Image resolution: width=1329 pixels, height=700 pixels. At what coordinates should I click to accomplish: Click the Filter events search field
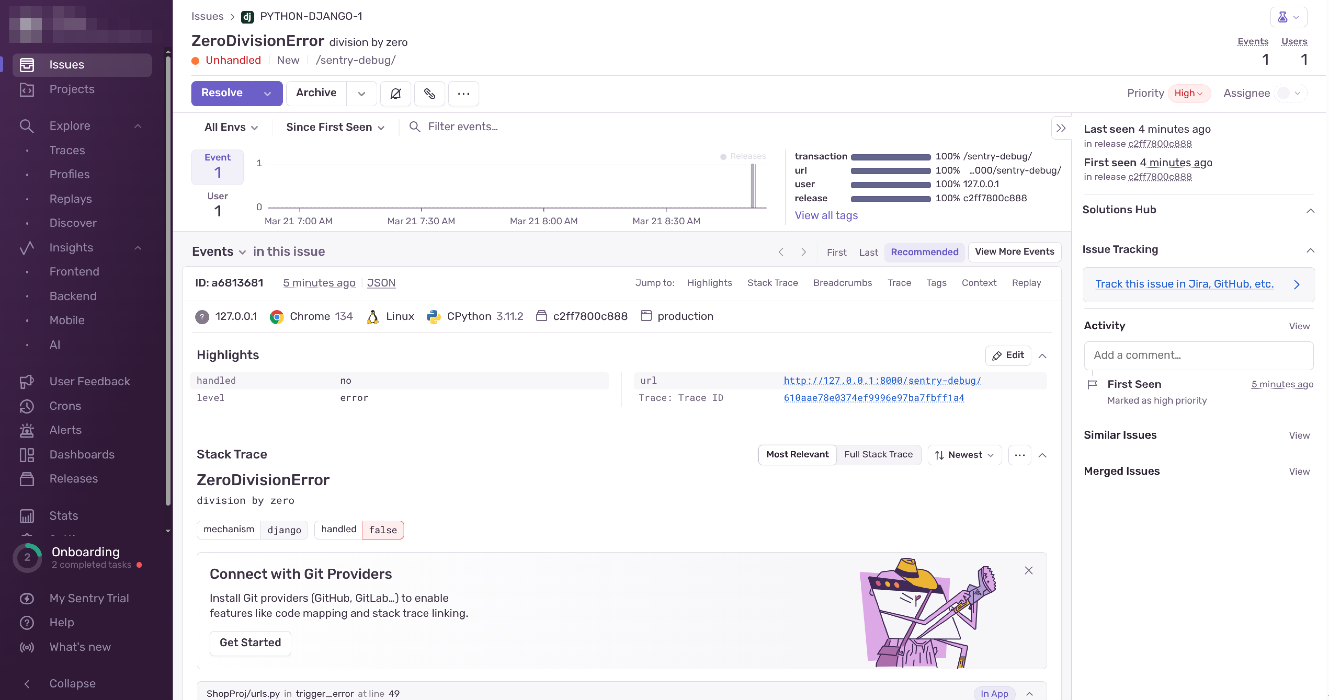(x=463, y=127)
